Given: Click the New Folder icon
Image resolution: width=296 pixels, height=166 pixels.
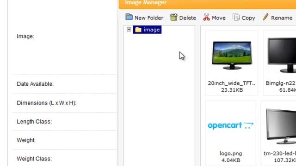Looking at the screenshot, I should pos(129,17).
